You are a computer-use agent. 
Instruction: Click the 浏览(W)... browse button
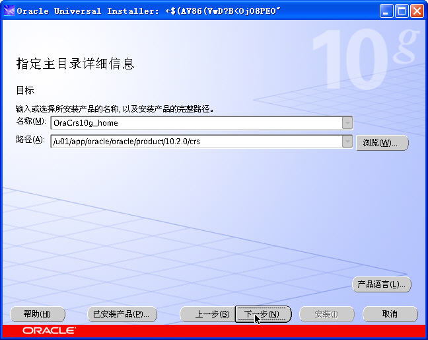(382, 143)
